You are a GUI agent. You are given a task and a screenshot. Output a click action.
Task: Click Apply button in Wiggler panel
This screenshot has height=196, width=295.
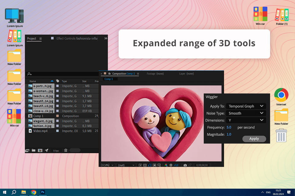point(254,139)
